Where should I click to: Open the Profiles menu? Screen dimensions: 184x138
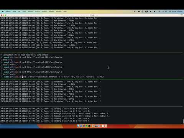coord(44,11)
